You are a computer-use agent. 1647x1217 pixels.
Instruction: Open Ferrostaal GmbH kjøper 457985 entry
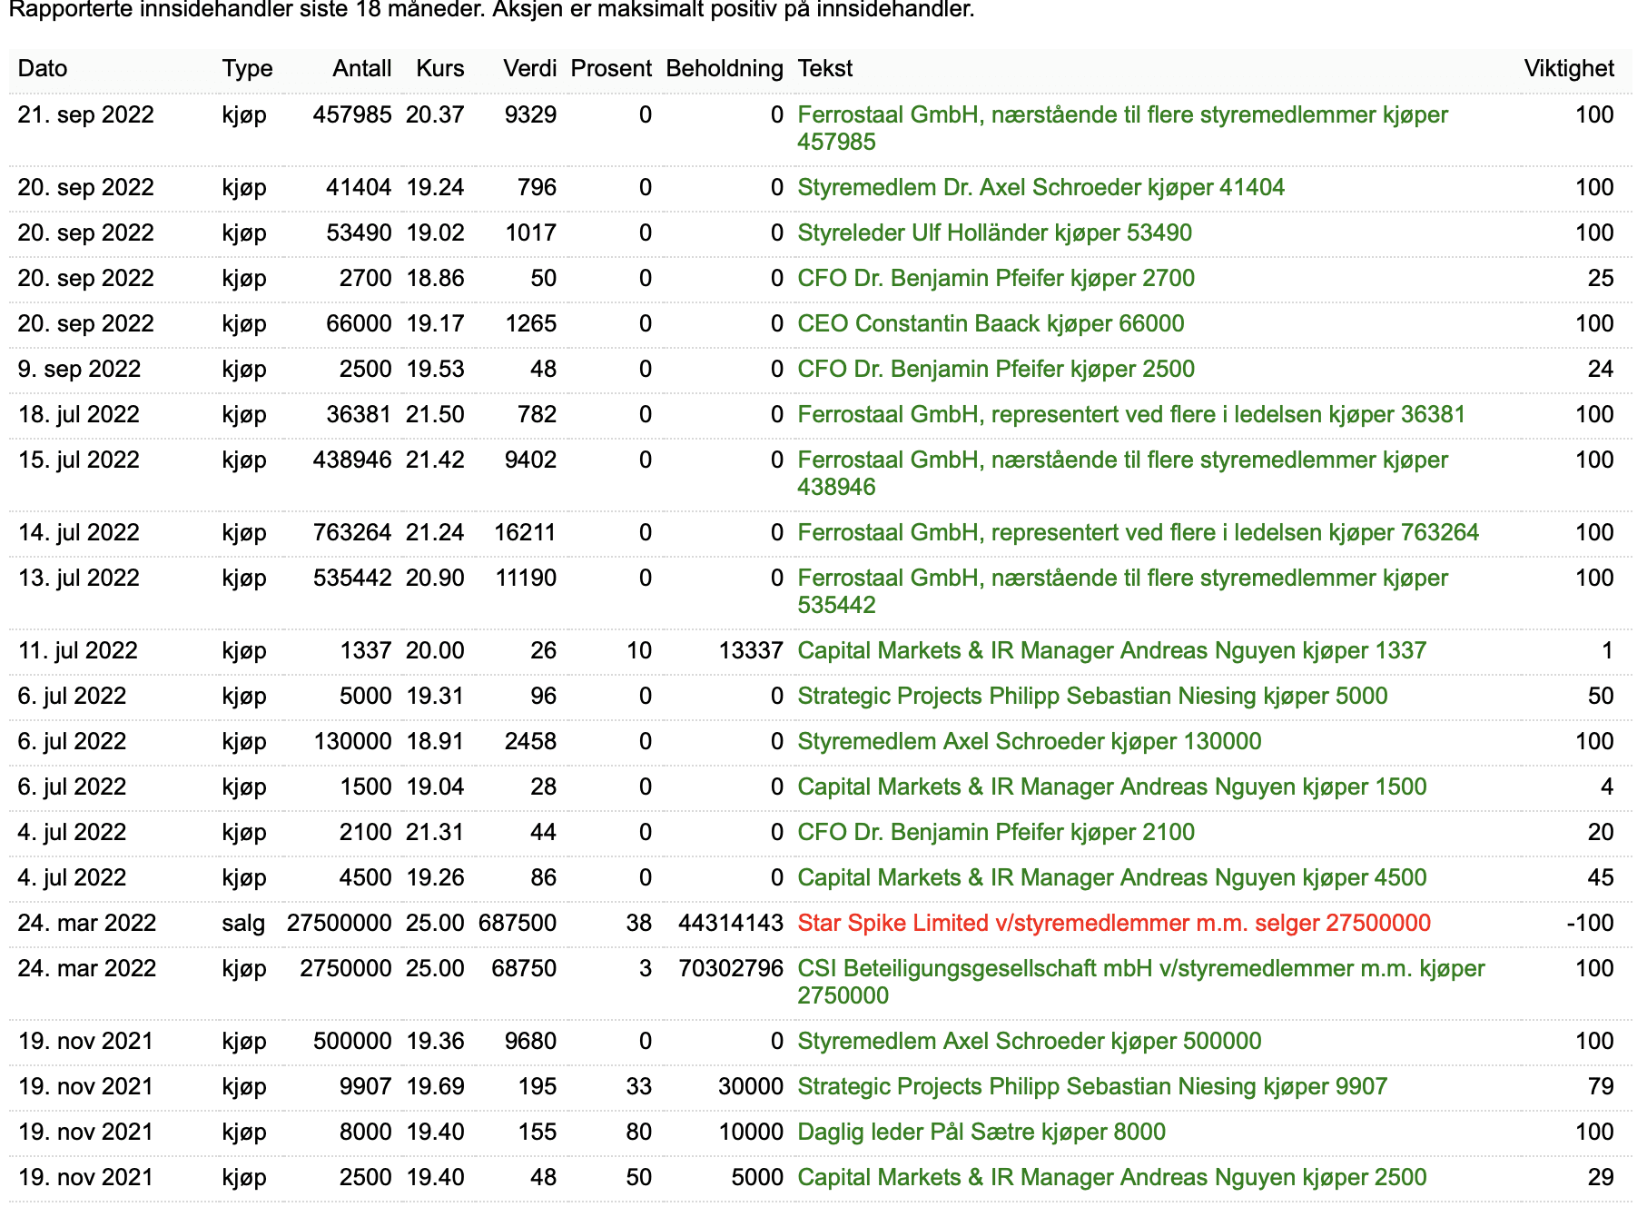point(1122,128)
